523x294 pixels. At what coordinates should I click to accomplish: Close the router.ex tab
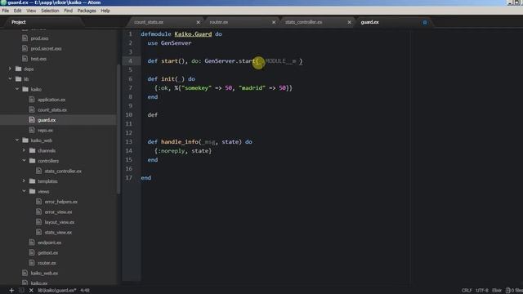click(274, 22)
